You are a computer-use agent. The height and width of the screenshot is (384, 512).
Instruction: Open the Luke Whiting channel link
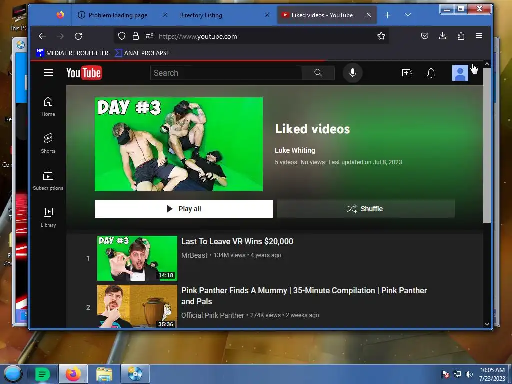click(295, 150)
